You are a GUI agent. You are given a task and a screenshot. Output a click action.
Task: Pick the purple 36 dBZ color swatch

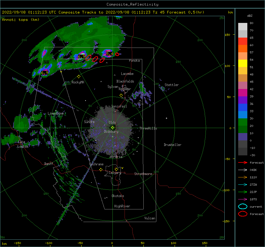click(x=243, y=100)
